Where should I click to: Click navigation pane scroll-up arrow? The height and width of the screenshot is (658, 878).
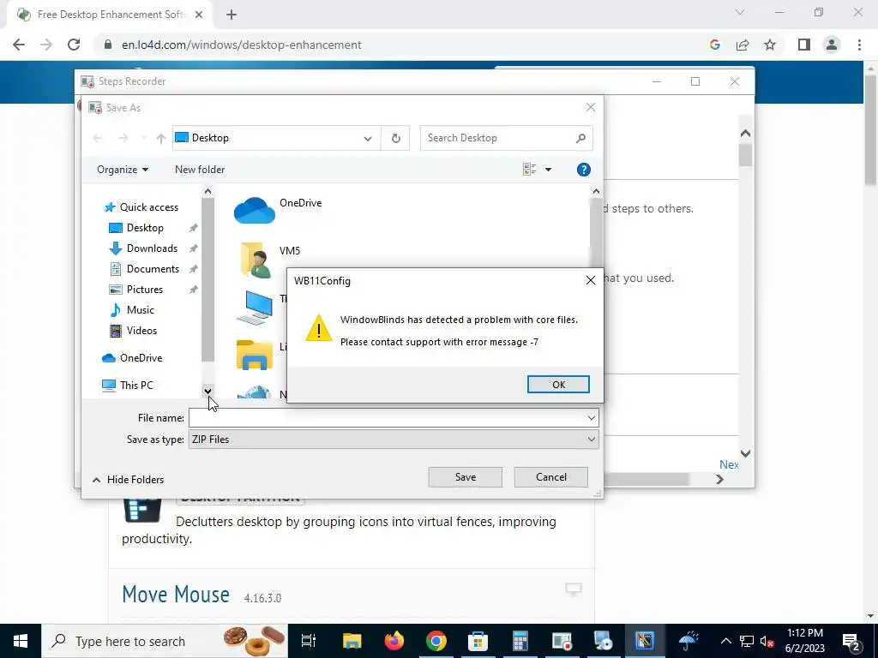207,191
